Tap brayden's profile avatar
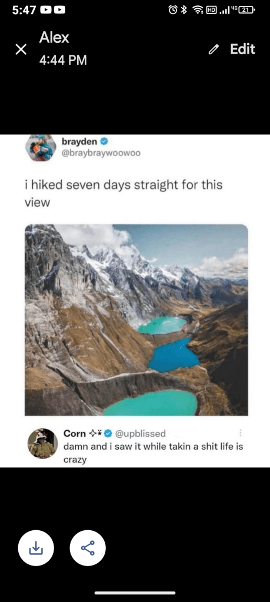Image resolution: width=270 pixels, height=602 pixels. [41, 148]
